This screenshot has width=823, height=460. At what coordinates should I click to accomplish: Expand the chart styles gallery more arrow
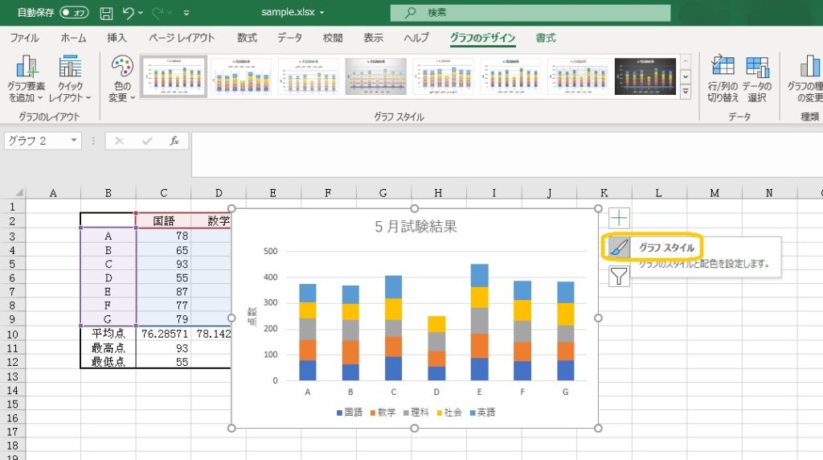coord(686,92)
